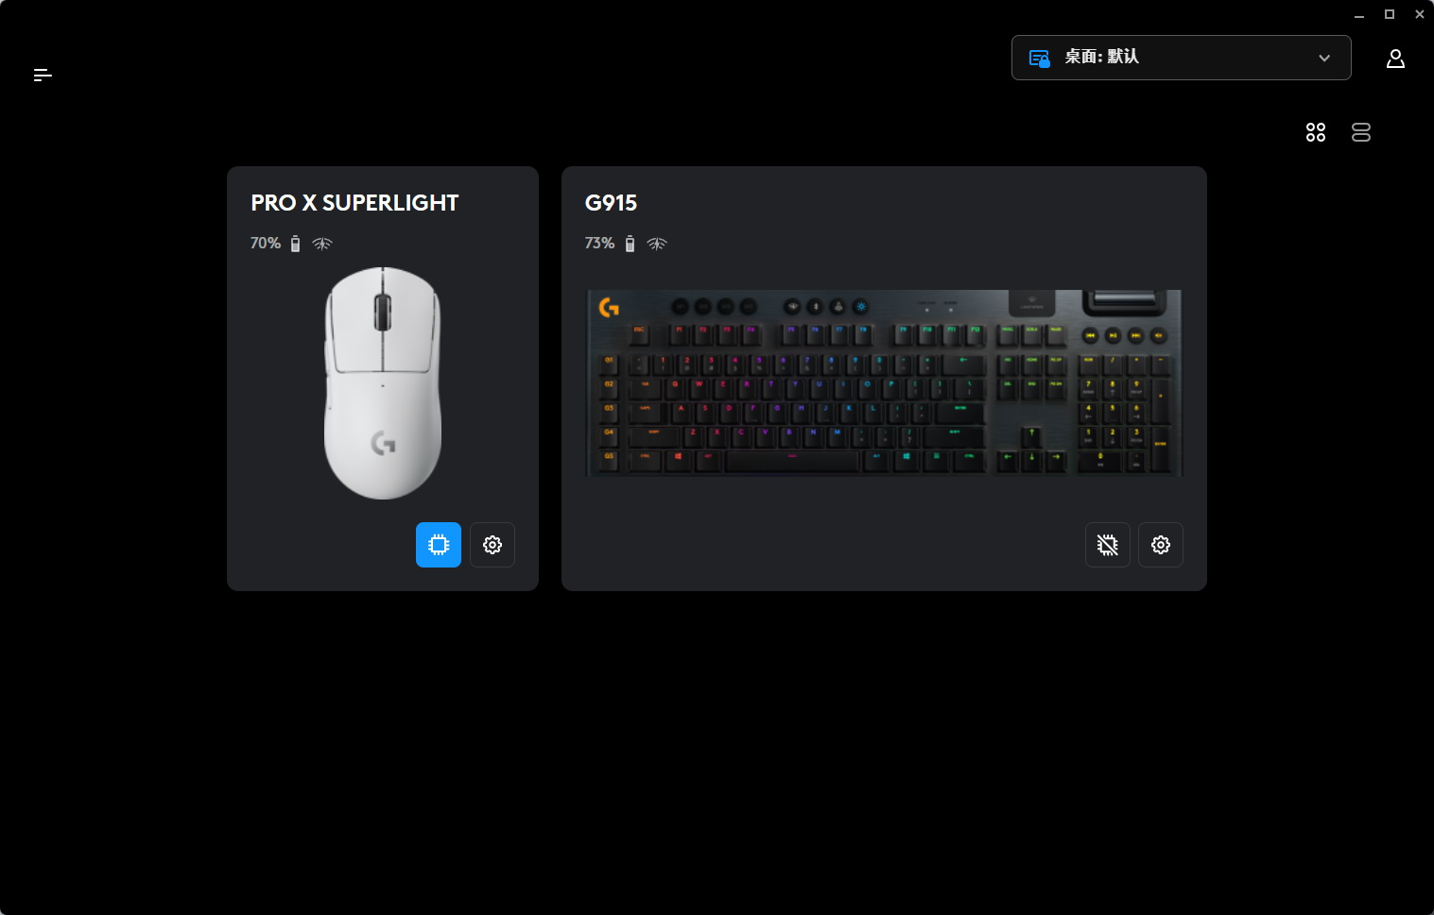
Task: Click the G915 wireless connection icon
Action: [x=657, y=244]
